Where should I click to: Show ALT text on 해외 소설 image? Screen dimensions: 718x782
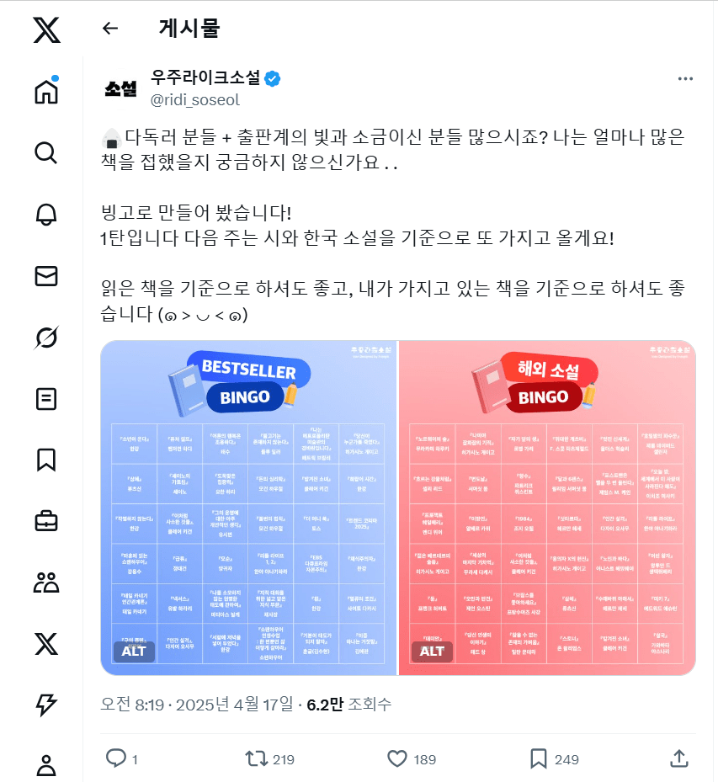432,651
